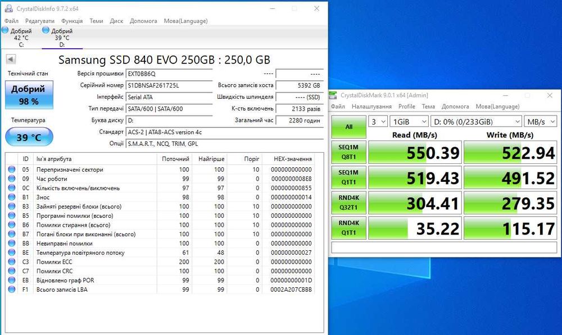This screenshot has height=335, width=562.
Task: Open test count dropdown showing 3
Action: [378, 122]
